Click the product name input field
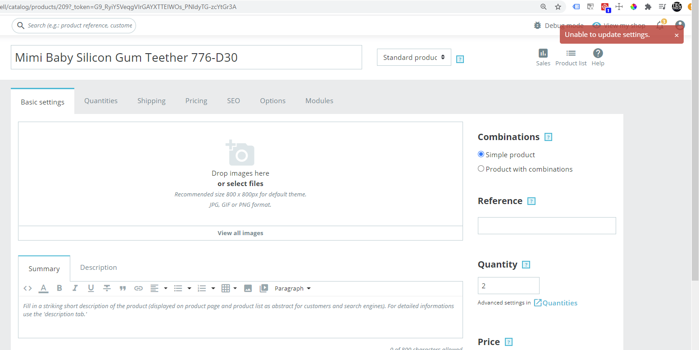This screenshot has height=350, width=699. coord(186,57)
